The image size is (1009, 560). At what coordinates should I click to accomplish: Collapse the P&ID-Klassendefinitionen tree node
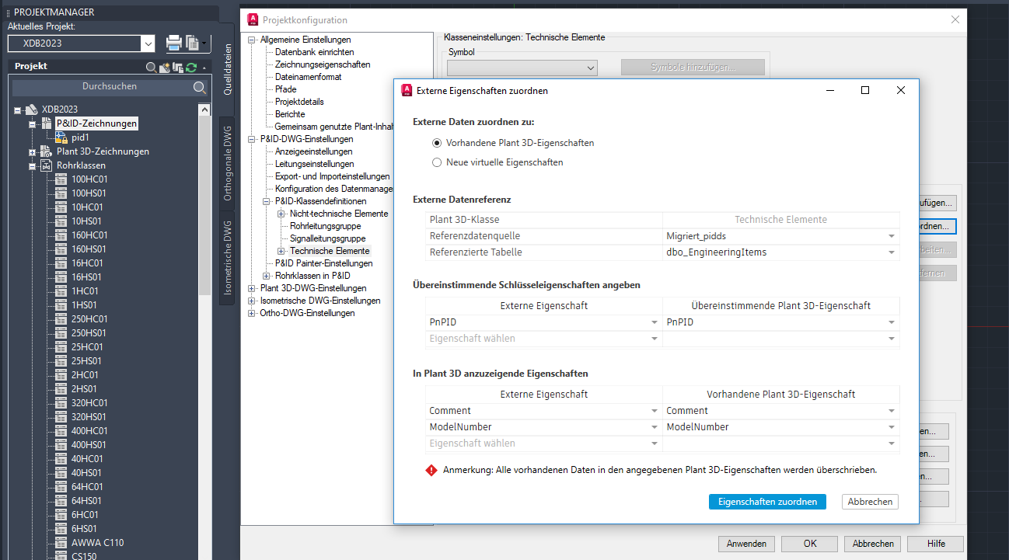point(267,201)
